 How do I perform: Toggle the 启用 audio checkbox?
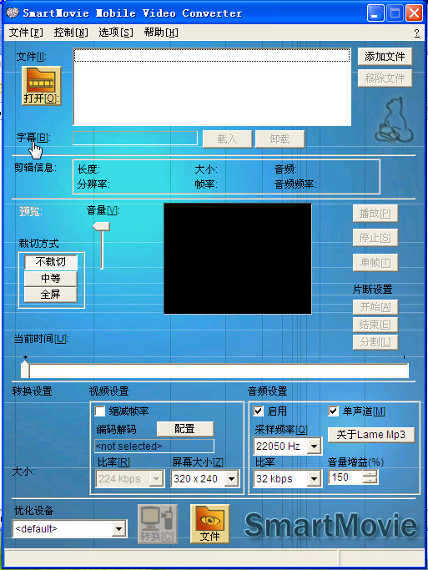click(258, 411)
